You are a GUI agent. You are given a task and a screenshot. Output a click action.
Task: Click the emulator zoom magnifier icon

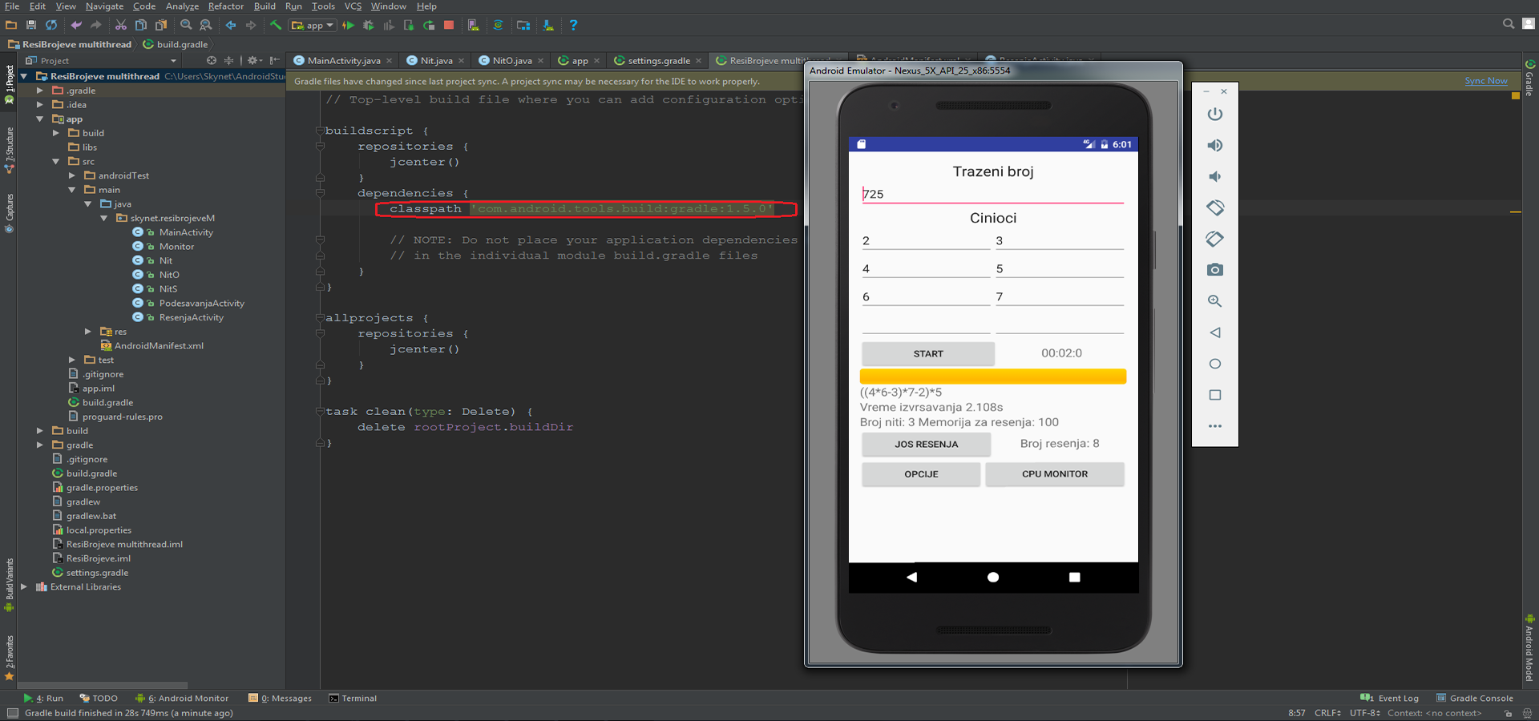point(1214,301)
